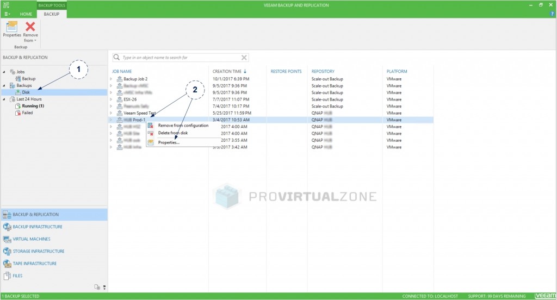Sort by CREATION TIME column header
557x300 pixels.
227,71
